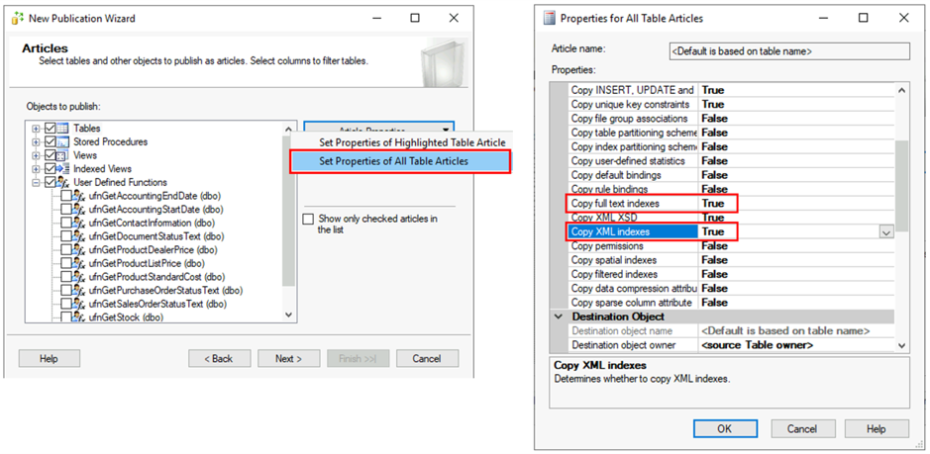Image resolution: width=930 pixels, height=454 pixels.
Task: Toggle the Stored Procedures checkbox
Action: pyautogui.click(x=50, y=141)
